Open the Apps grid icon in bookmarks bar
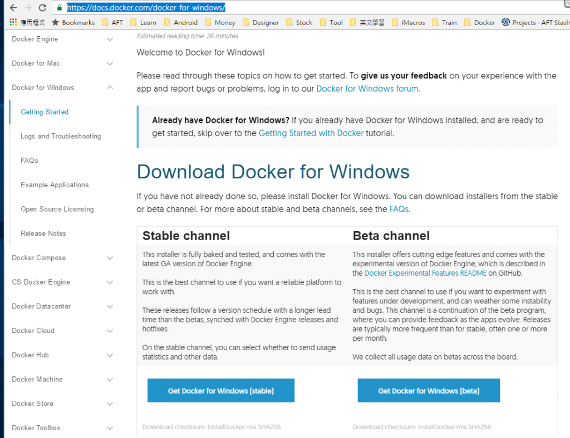 click(x=13, y=22)
